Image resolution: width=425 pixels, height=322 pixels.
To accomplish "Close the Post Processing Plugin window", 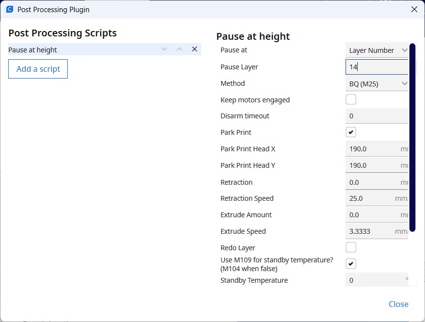I will [x=414, y=9].
